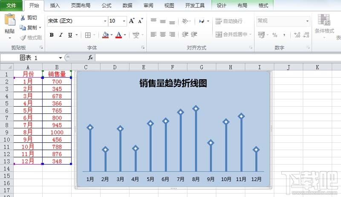Center text horizontally

pyautogui.click(x=163, y=35)
